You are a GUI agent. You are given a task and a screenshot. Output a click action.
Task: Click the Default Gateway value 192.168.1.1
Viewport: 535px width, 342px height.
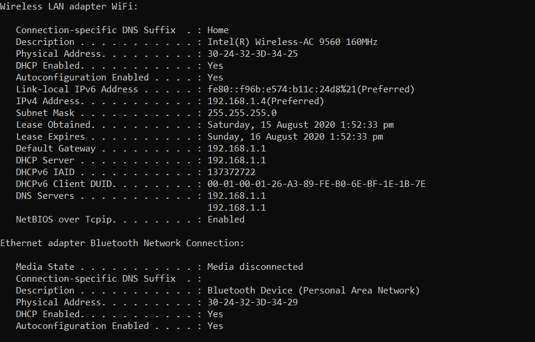pos(236,149)
